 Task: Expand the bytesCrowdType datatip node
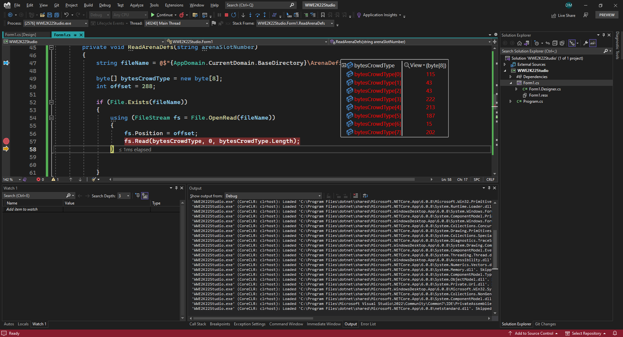(344, 65)
